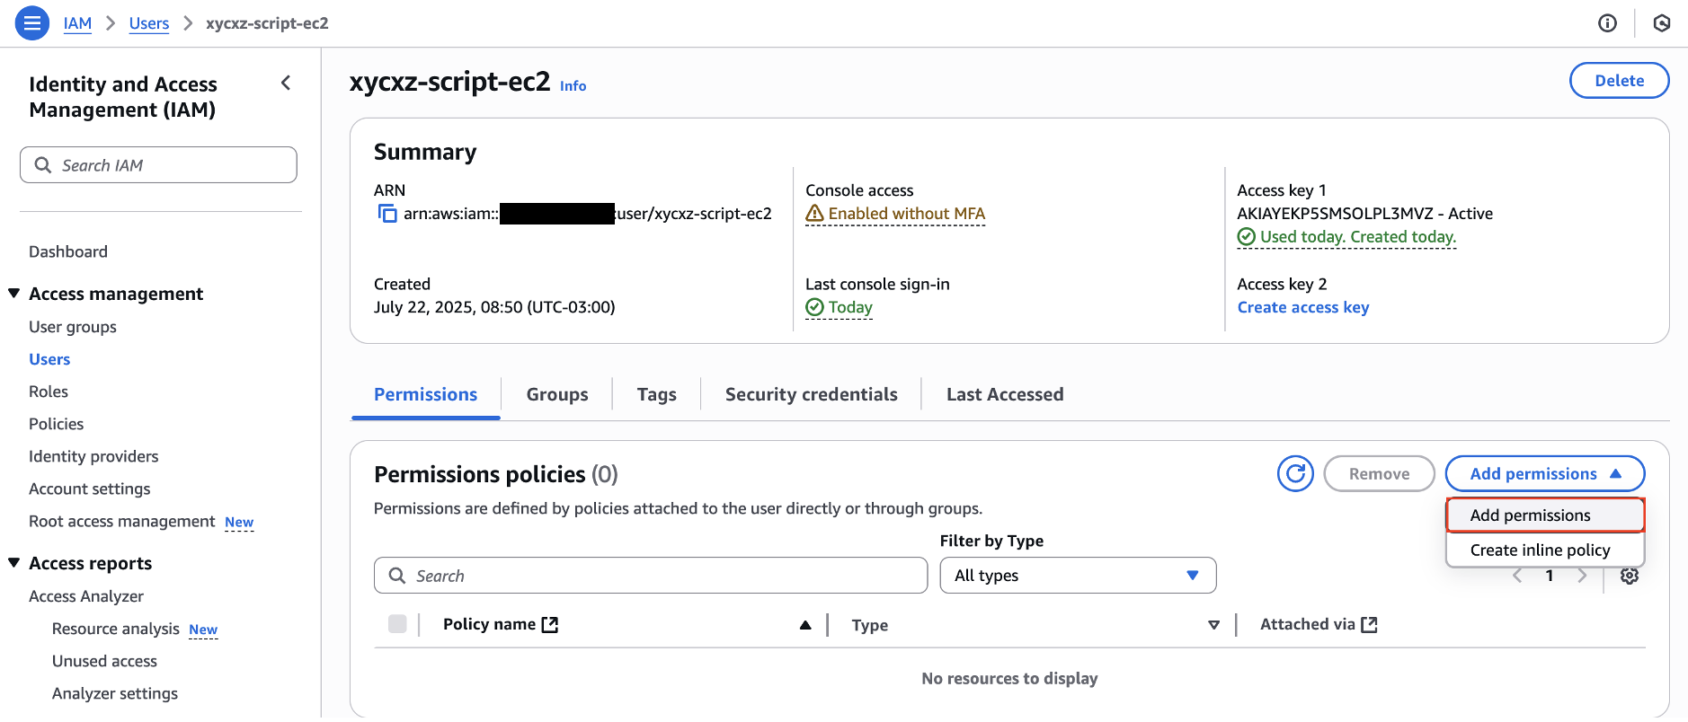Open the Filter by Type dropdown
The width and height of the screenshot is (1688, 722).
1078,576
